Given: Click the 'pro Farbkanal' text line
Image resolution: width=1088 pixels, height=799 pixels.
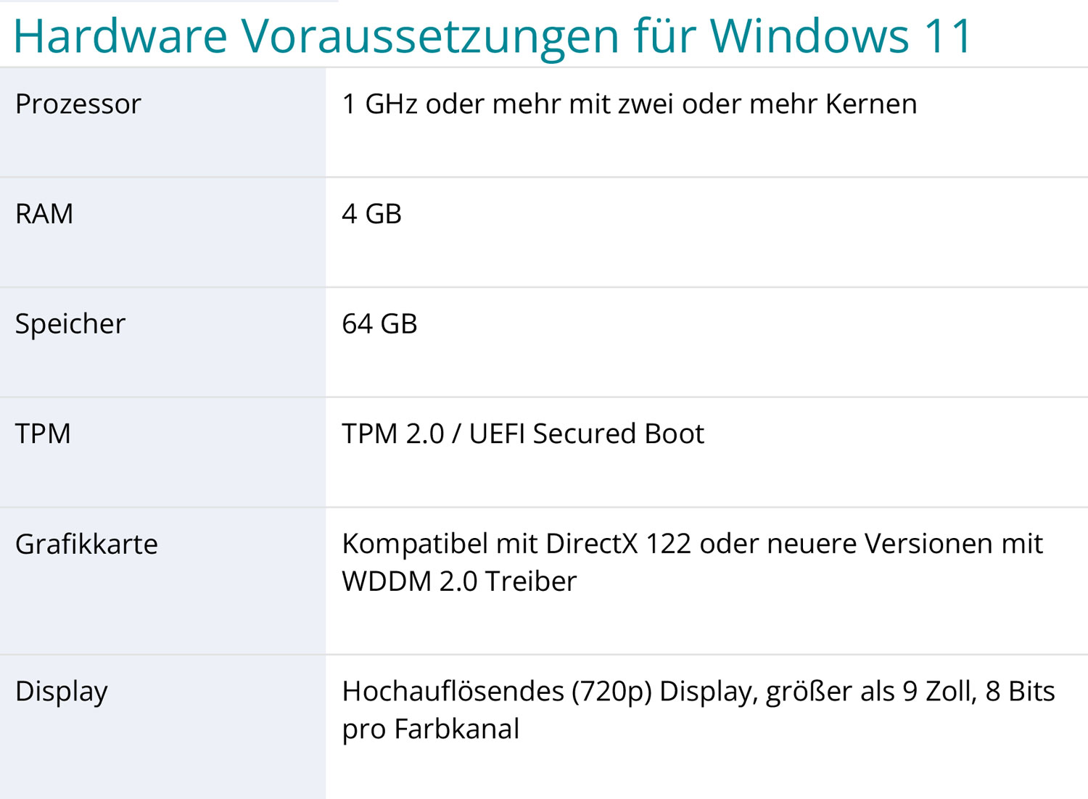Looking at the screenshot, I should 431,729.
